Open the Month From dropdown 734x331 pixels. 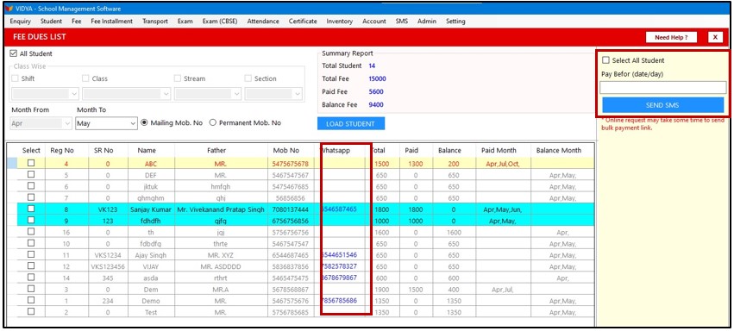(41, 124)
